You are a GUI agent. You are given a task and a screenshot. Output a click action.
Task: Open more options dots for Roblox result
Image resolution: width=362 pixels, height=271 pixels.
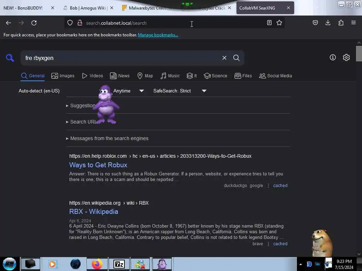(268, 186)
